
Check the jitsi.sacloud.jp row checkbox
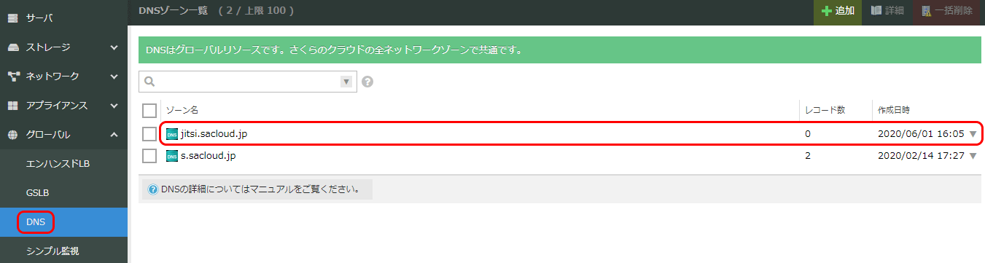click(x=149, y=134)
